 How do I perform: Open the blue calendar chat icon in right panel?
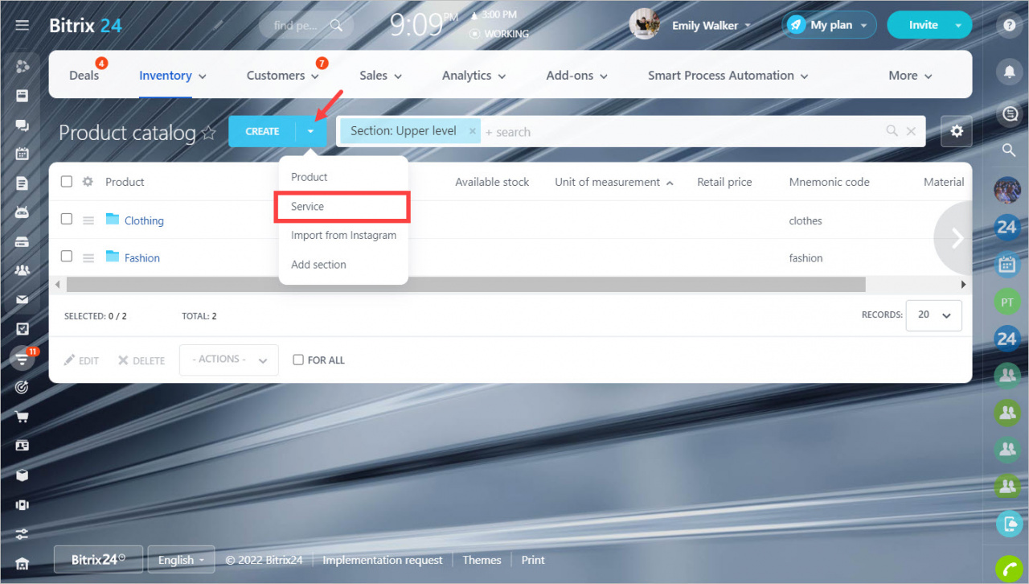click(x=1006, y=264)
